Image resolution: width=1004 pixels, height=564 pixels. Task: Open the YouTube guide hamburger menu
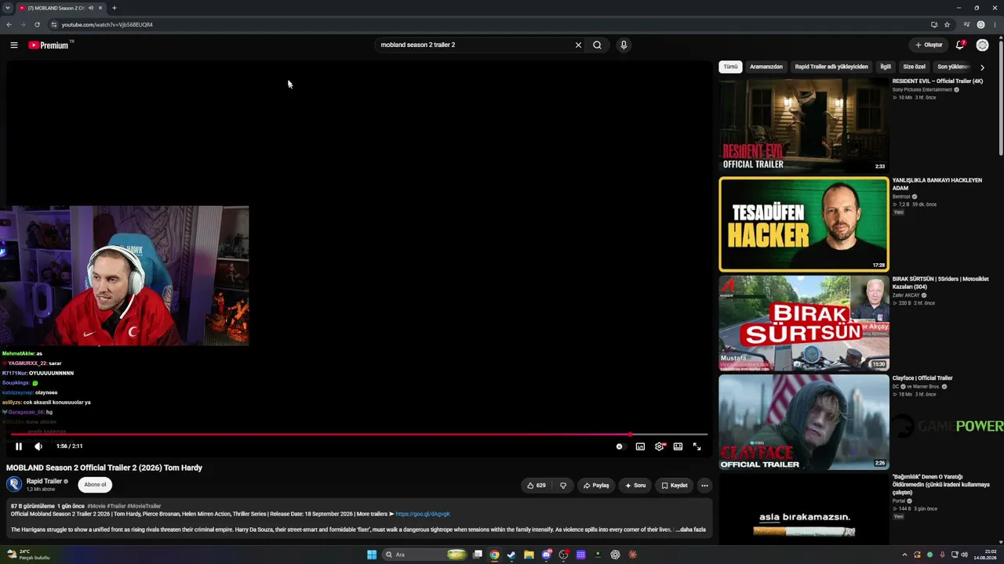(13, 45)
